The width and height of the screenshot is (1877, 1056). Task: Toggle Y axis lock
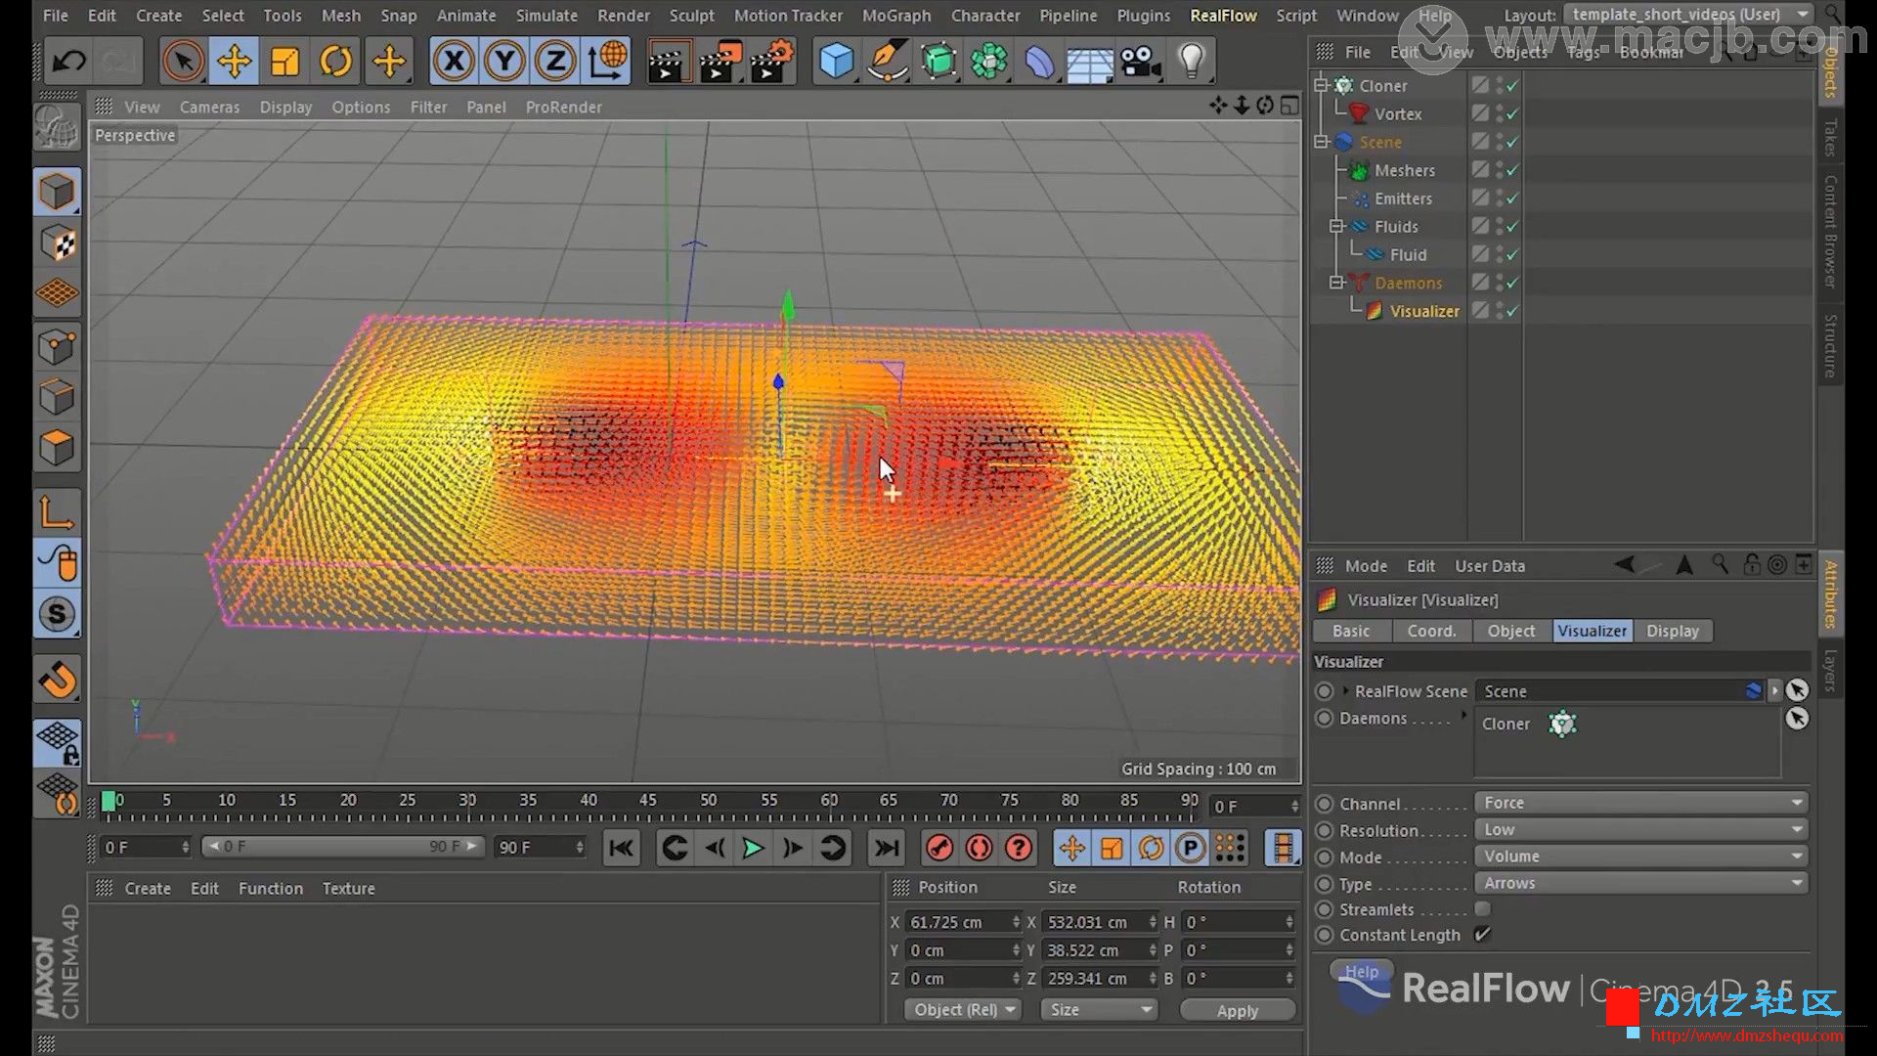tap(504, 62)
